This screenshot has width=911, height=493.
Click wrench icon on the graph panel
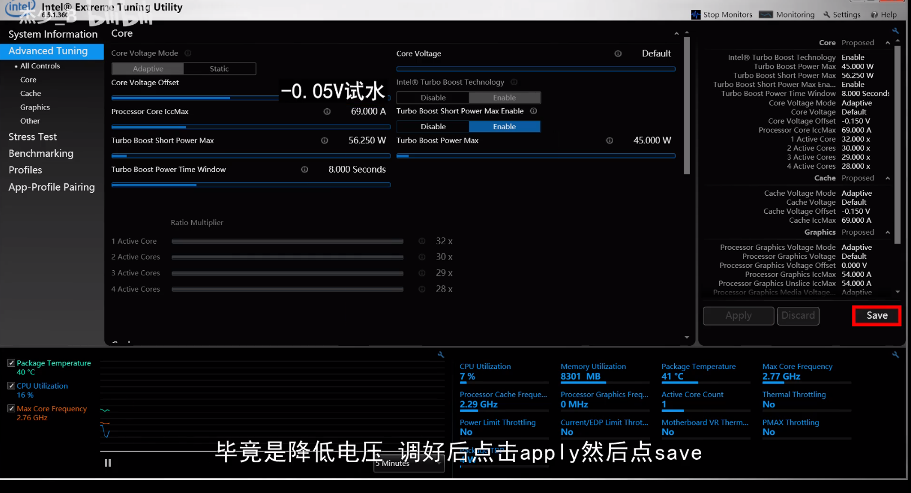(441, 355)
